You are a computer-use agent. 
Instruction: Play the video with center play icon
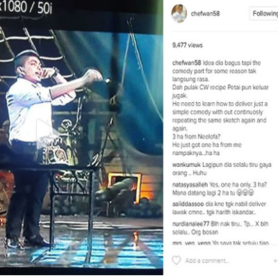(47, 133)
